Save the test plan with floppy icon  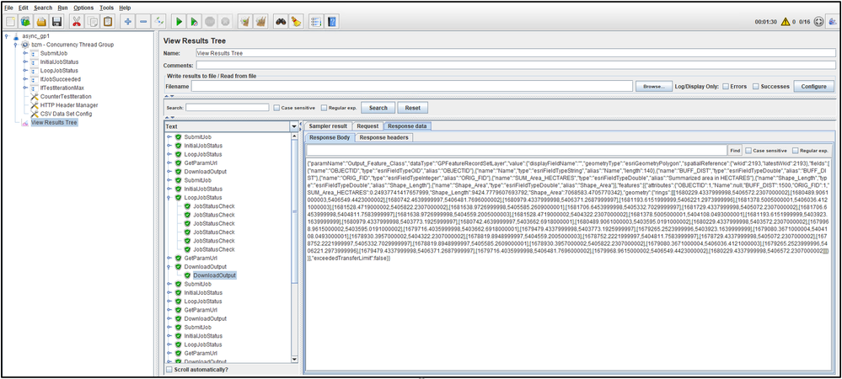(x=57, y=21)
